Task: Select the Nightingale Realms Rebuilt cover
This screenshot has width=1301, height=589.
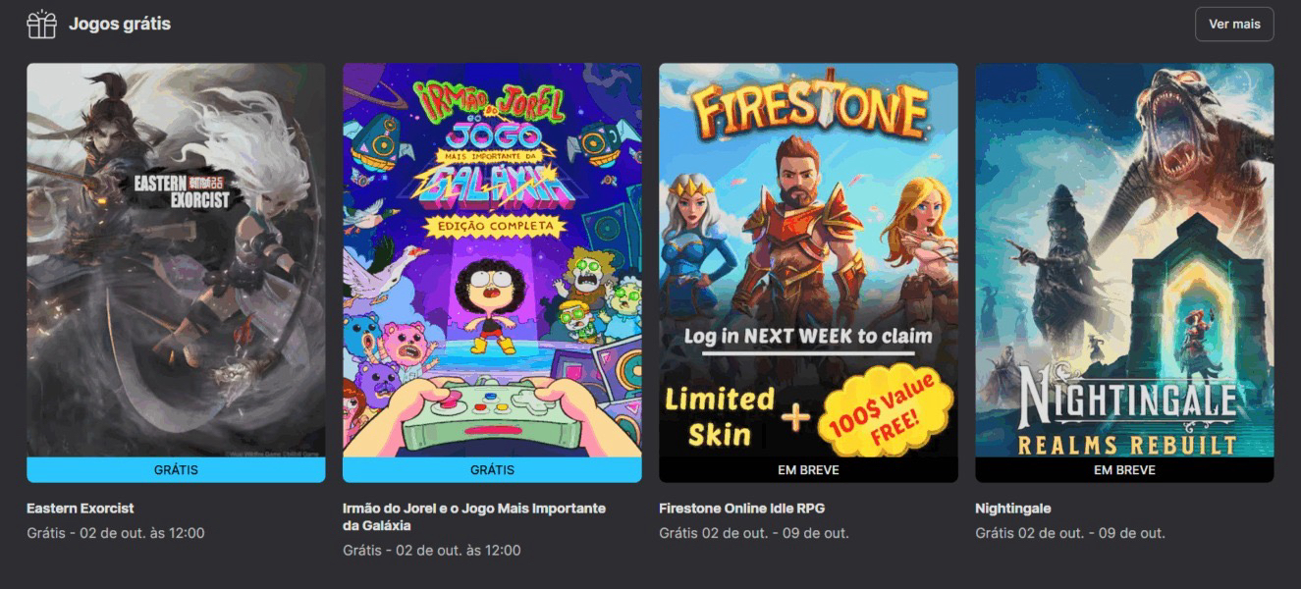Action: coord(1124,260)
